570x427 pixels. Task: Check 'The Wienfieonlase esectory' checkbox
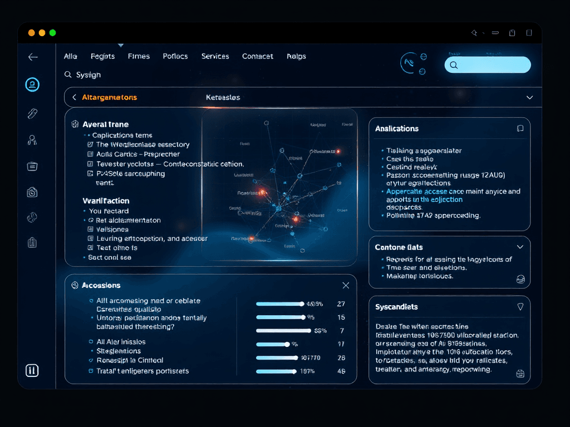[x=90, y=145]
